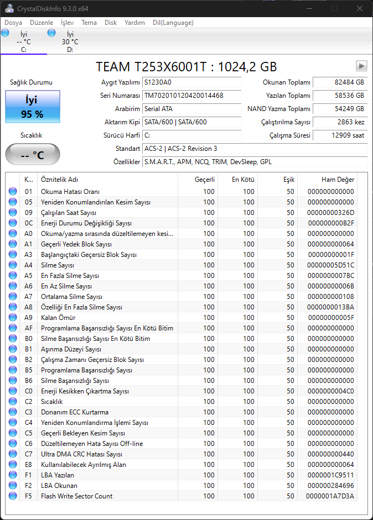Click the status orb of attribute C0
The image size is (373, 520).
(x=13, y=391)
